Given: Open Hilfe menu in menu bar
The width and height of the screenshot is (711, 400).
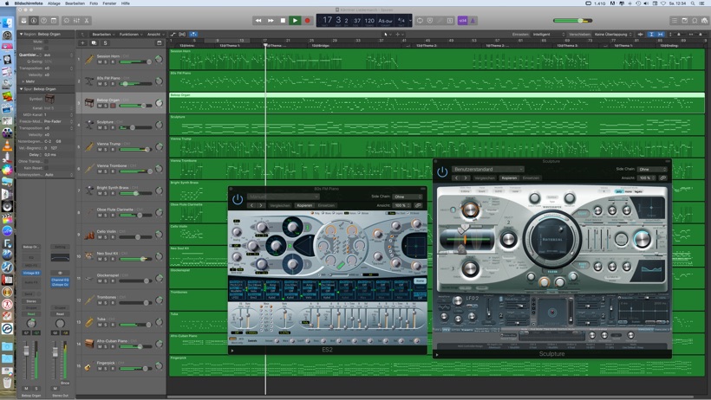Looking at the screenshot, I should click(125, 3).
